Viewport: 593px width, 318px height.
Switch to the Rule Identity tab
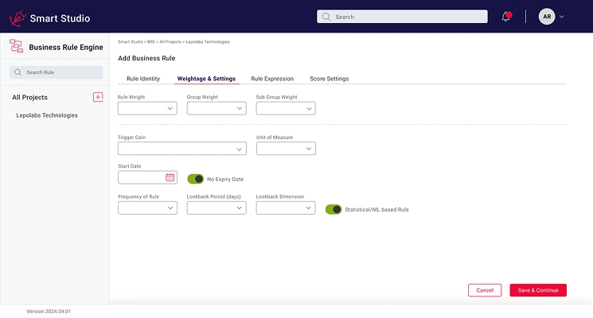point(143,79)
